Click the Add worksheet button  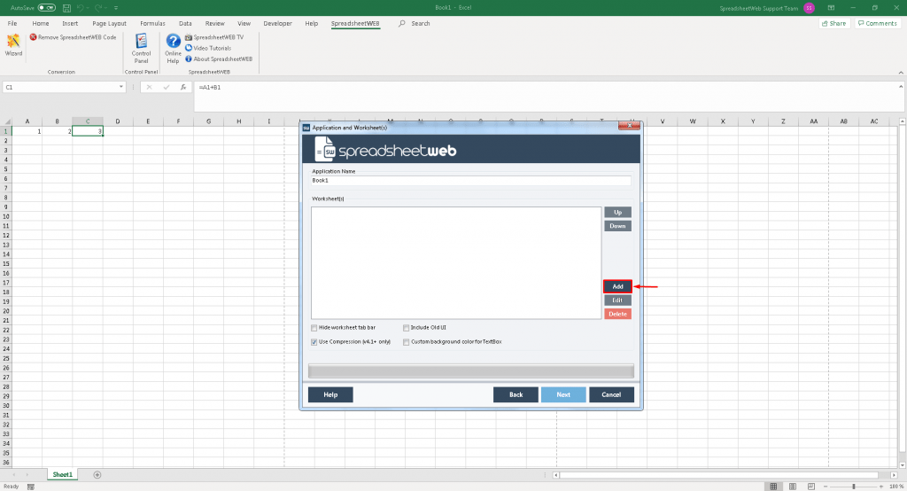[x=617, y=286]
